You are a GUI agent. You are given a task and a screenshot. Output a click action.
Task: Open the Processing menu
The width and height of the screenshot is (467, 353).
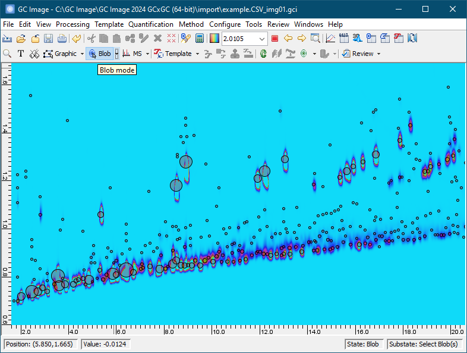(72, 24)
